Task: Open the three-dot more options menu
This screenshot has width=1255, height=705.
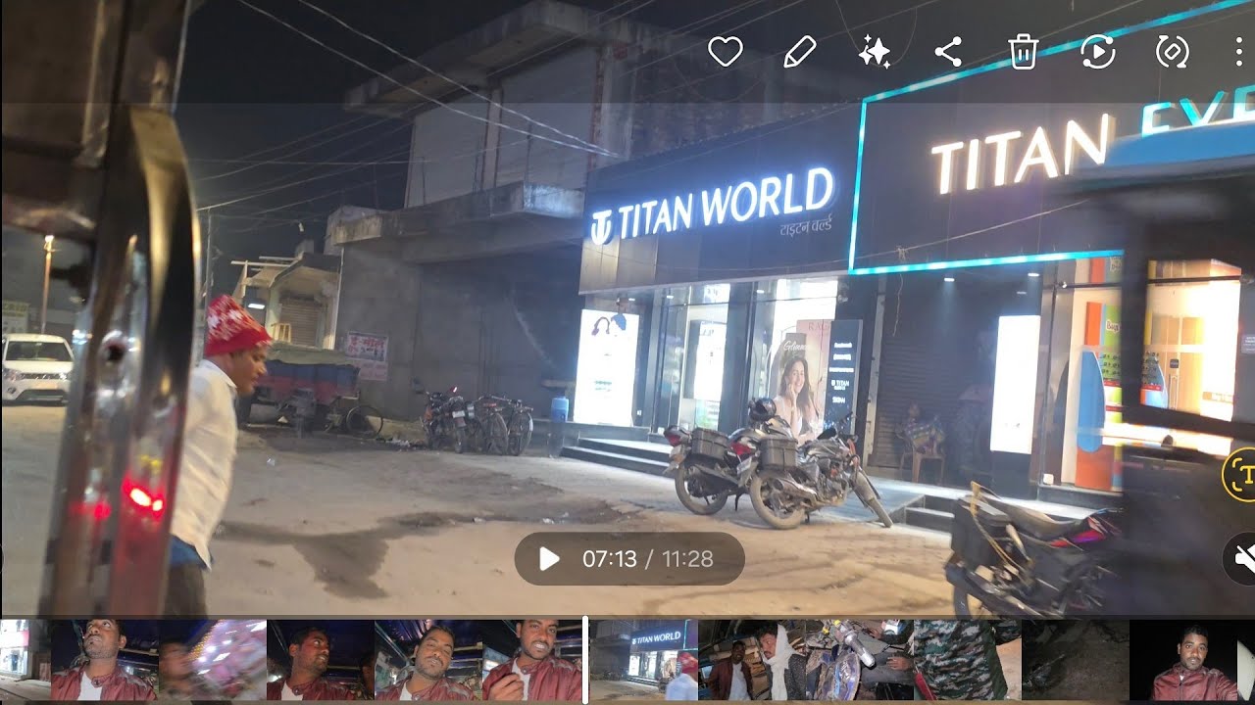Action: [1239, 51]
